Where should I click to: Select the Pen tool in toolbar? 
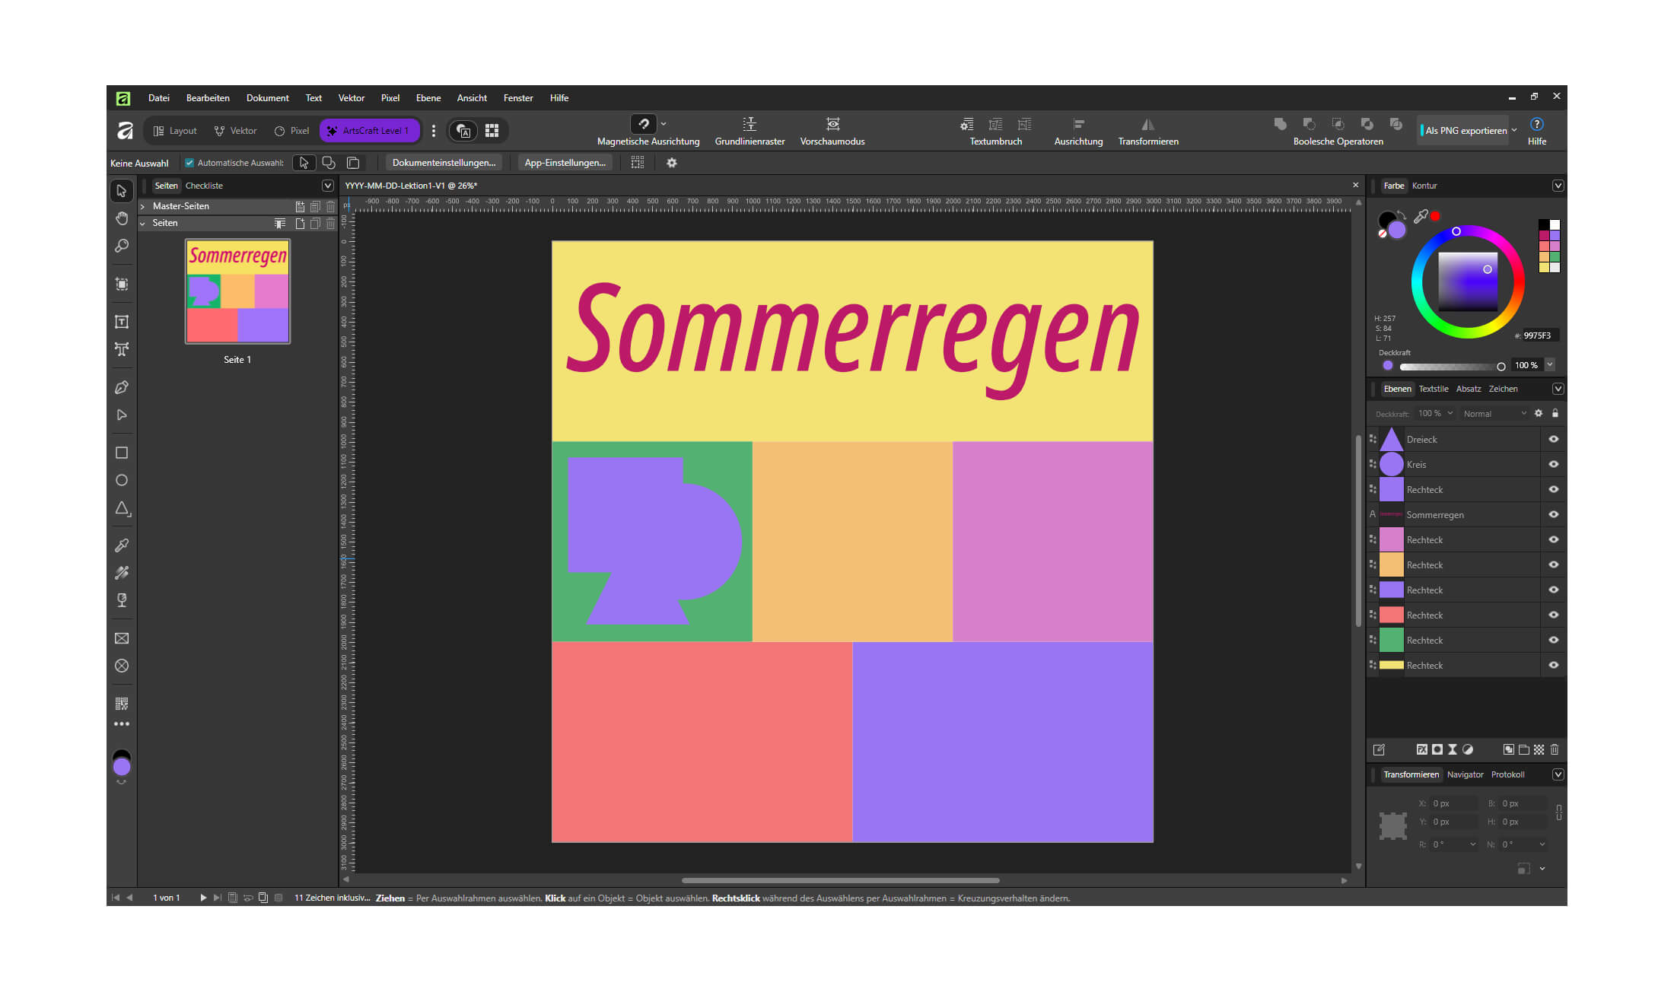[x=122, y=387]
